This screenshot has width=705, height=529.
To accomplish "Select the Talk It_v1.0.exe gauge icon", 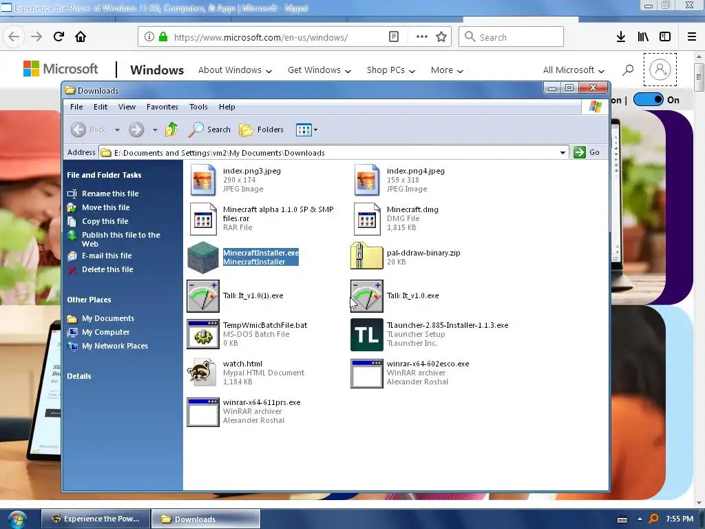I will [x=367, y=296].
